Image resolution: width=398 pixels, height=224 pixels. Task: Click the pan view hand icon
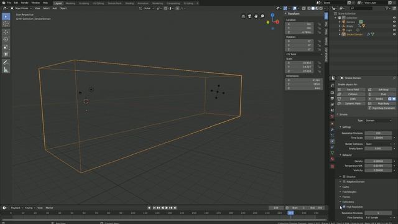click(x=256, y=16)
